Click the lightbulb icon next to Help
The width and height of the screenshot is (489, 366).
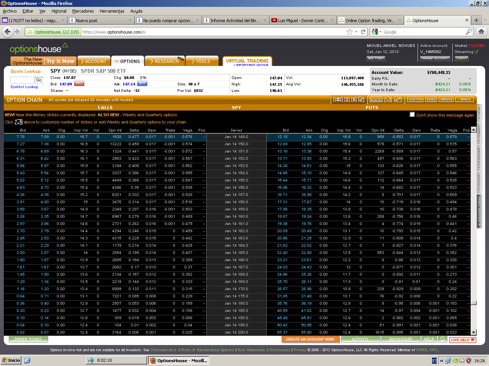[x=442, y=339]
